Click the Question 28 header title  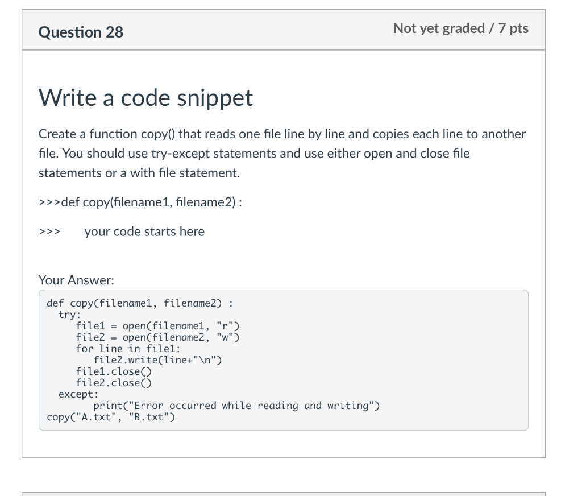81,32
